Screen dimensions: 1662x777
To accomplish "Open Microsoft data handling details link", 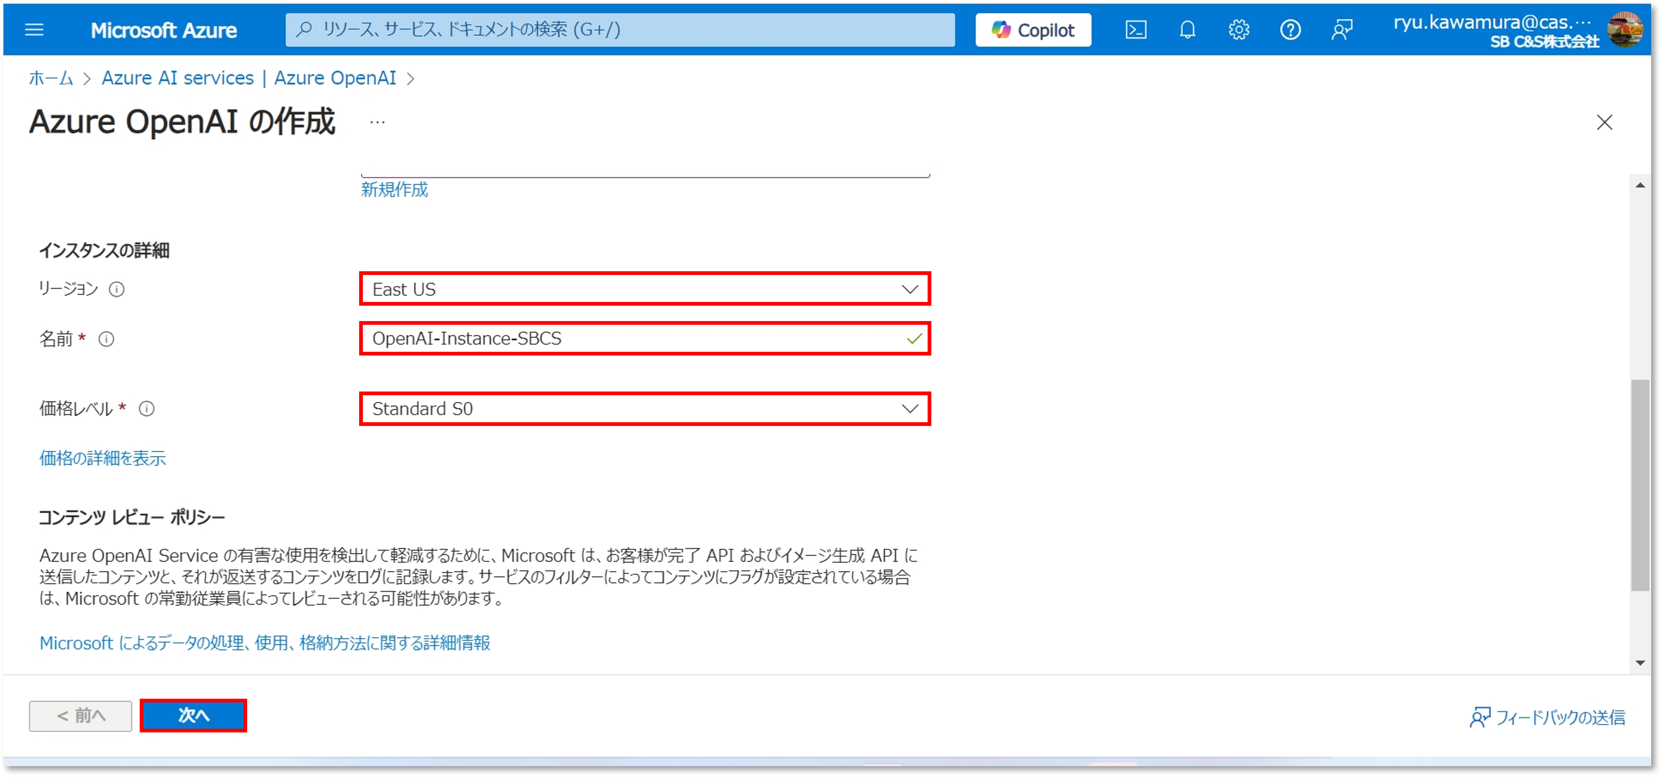I will point(264,643).
